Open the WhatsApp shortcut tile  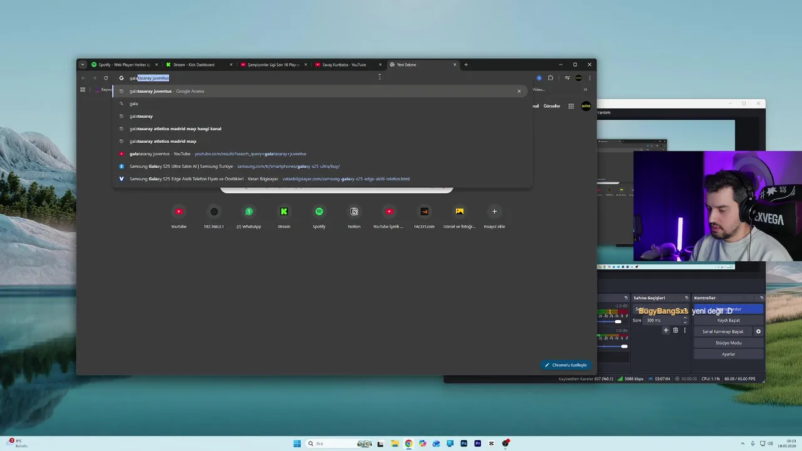pyautogui.click(x=249, y=217)
